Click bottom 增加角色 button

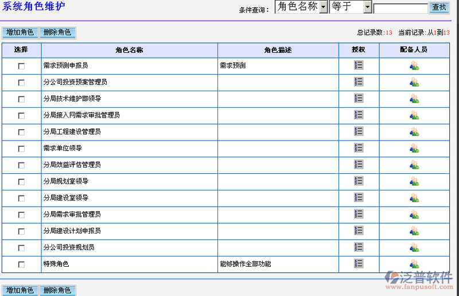point(20,290)
